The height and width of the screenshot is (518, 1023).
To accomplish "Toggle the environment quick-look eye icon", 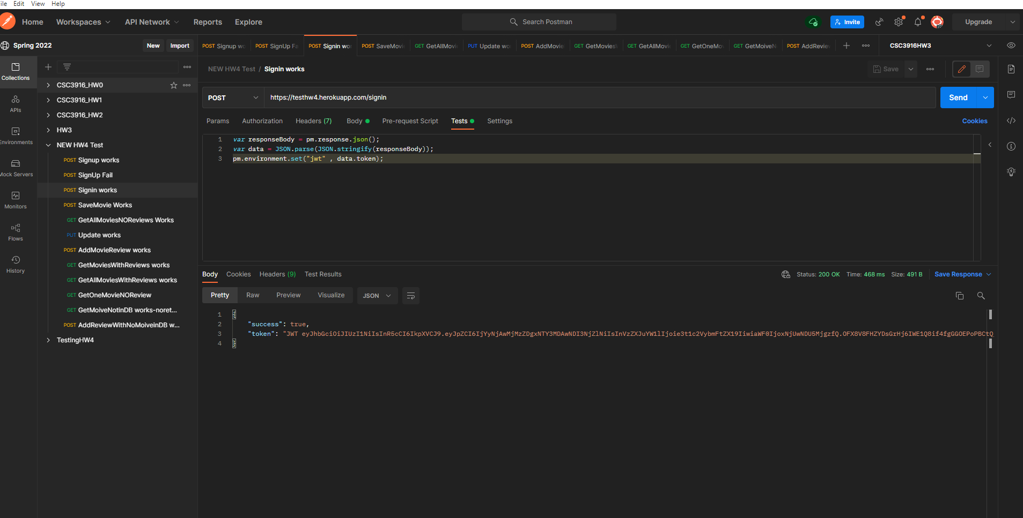I will pyautogui.click(x=1013, y=45).
